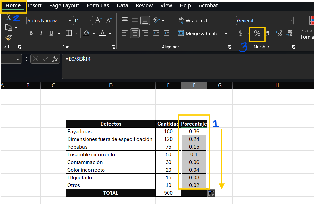
Task: Open Merge & Center dropdown arrow
Action: [226, 33]
